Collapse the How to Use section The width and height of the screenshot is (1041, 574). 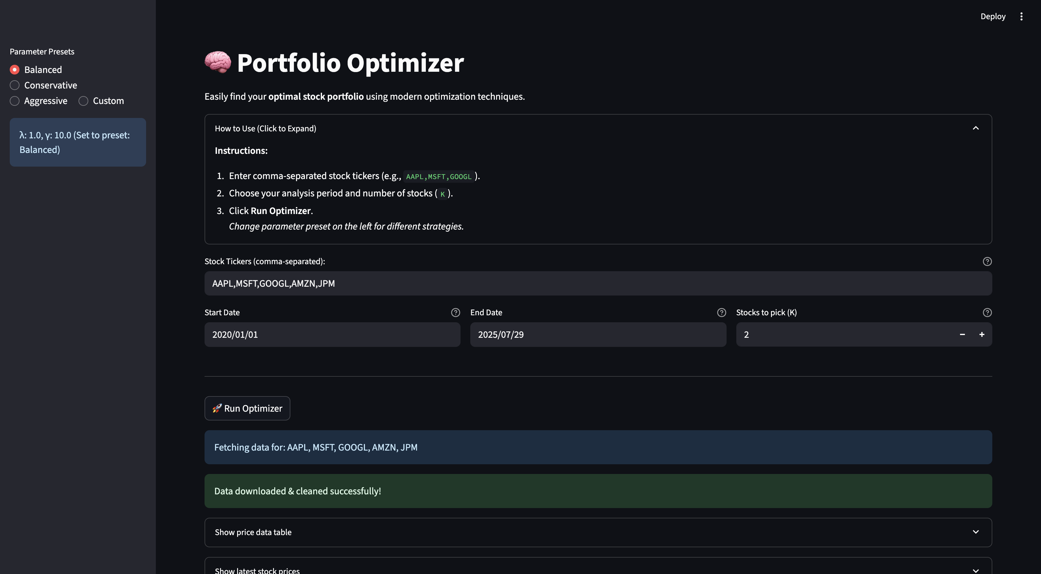click(x=976, y=128)
